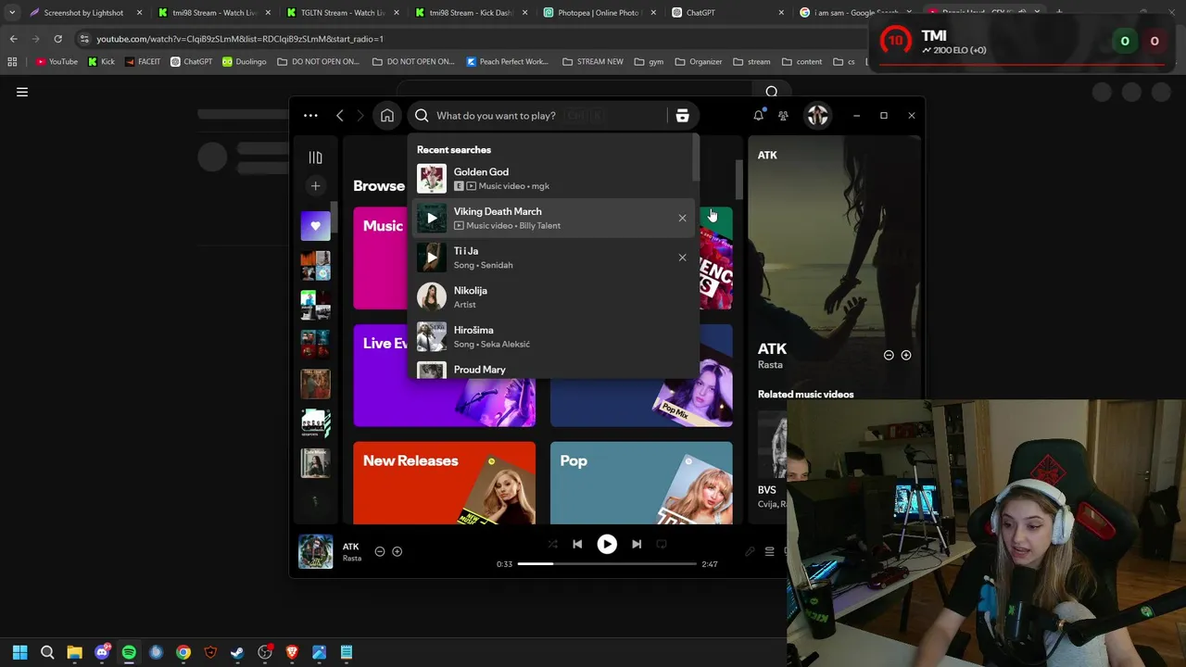
Task: Open Proud Mary recent search
Action: pyautogui.click(x=553, y=370)
